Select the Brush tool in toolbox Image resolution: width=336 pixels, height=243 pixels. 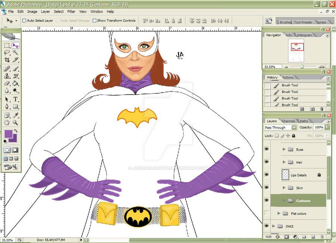(x=15, y=69)
